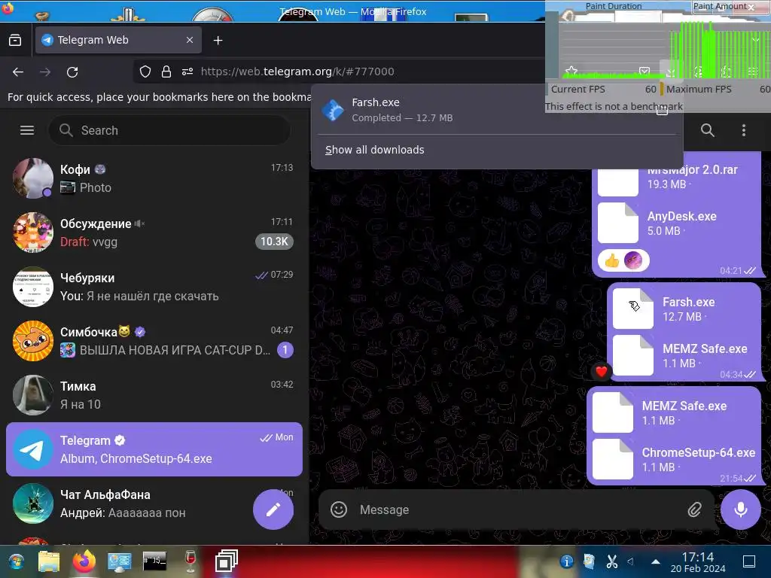This screenshot has height=578, width=771.
Task: Open site permissions icon in address bar
Action: (187, 71)
